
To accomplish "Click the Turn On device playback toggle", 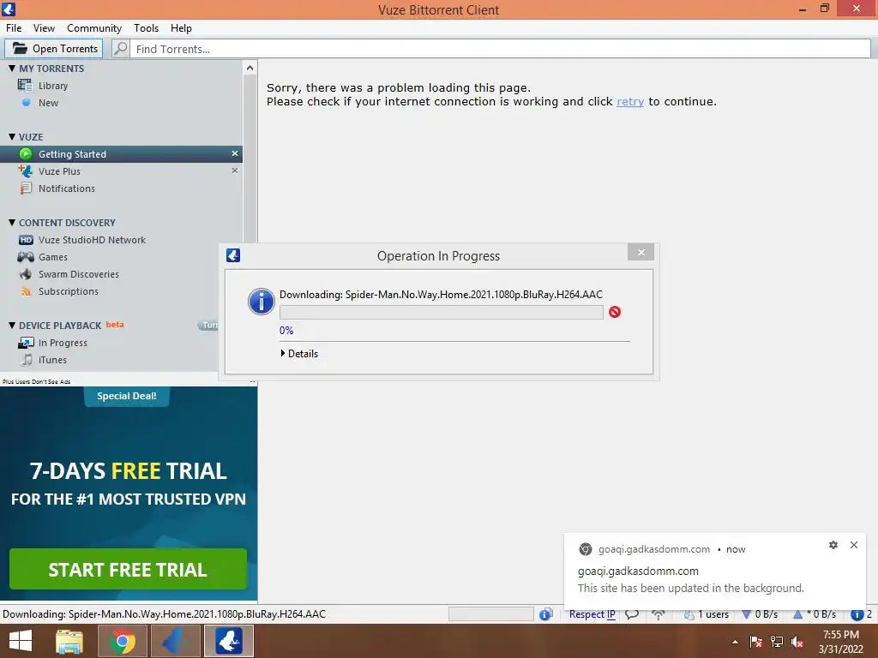I will pos(208,325).
